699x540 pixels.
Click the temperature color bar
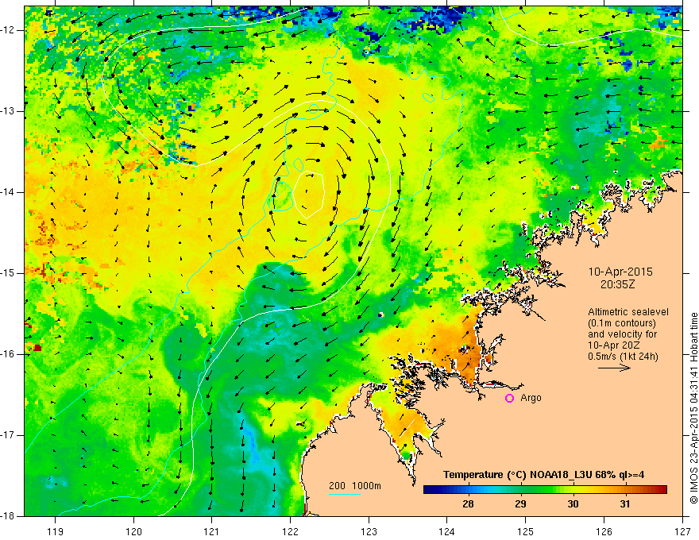545,490
